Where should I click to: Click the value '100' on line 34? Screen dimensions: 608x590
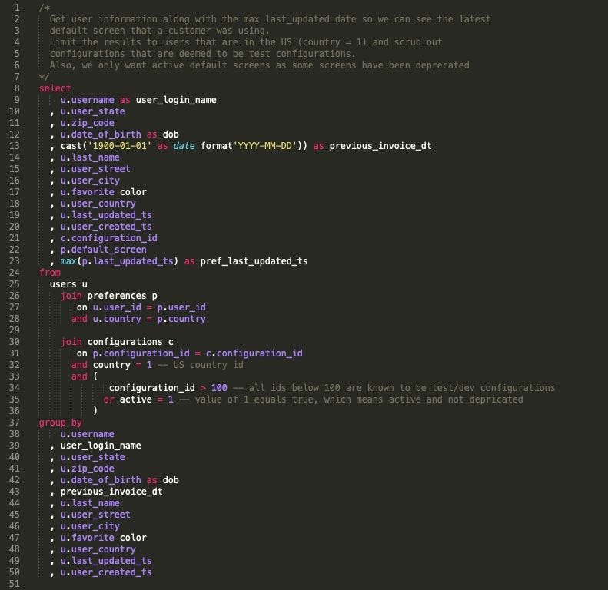coord(219,388)
